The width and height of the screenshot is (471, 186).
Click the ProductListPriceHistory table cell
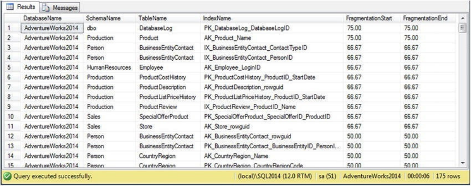[168, 97]
